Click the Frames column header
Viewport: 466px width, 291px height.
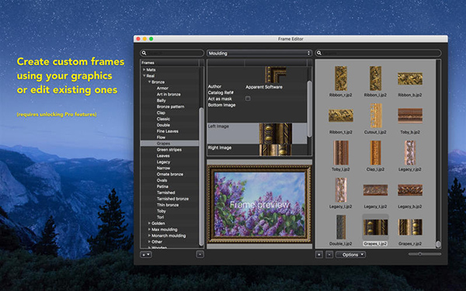pos(169,63)
